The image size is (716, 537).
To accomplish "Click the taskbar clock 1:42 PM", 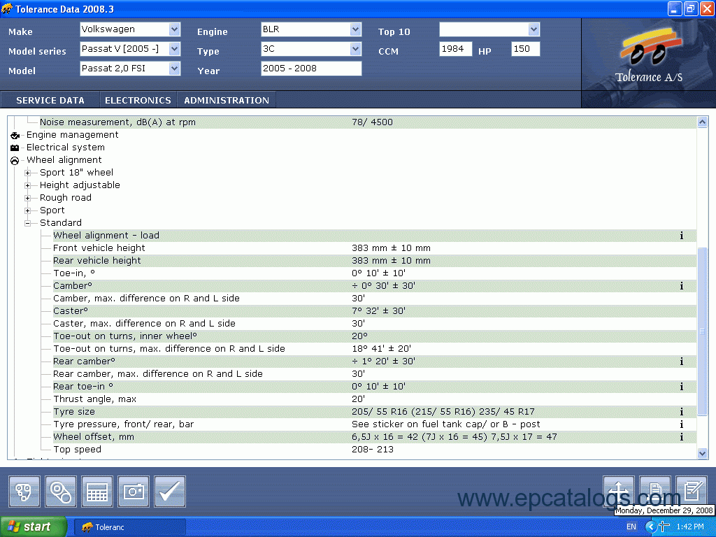I will [690, 527].
